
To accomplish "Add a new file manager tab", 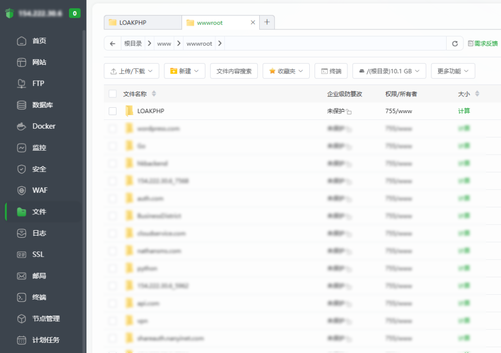I will (267, 22).
